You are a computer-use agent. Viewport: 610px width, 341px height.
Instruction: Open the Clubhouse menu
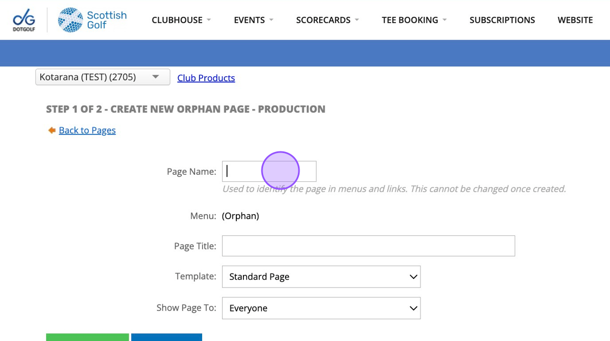(x=177, y=20)
